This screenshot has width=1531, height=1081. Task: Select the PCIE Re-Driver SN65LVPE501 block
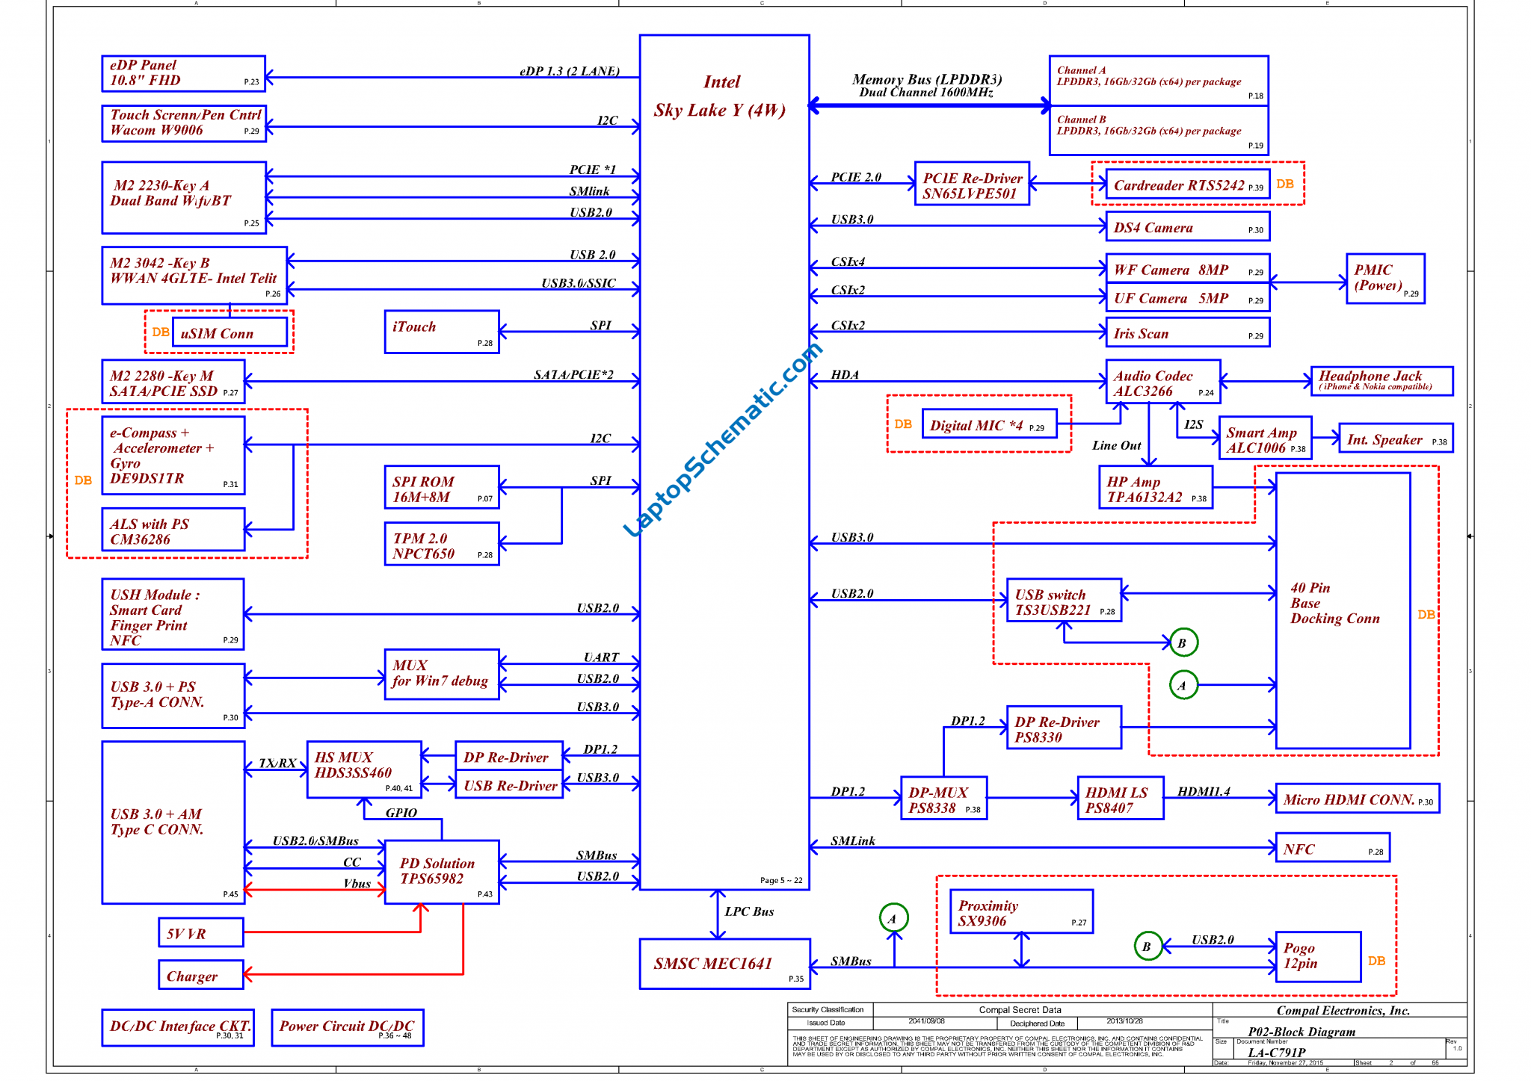(x=972, y=184)
